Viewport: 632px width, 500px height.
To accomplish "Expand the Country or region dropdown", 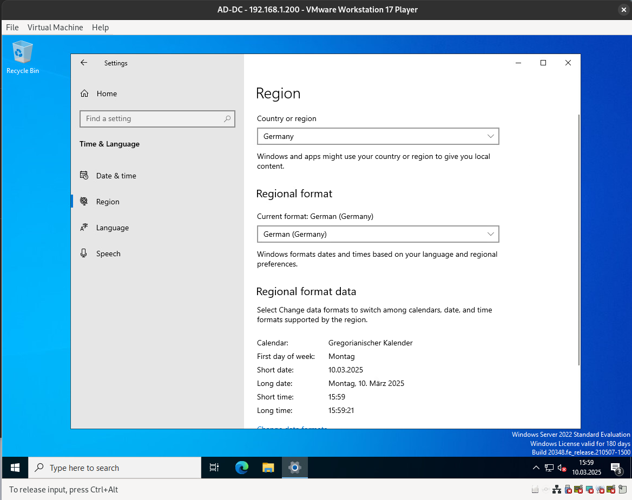I will (378, 136).
